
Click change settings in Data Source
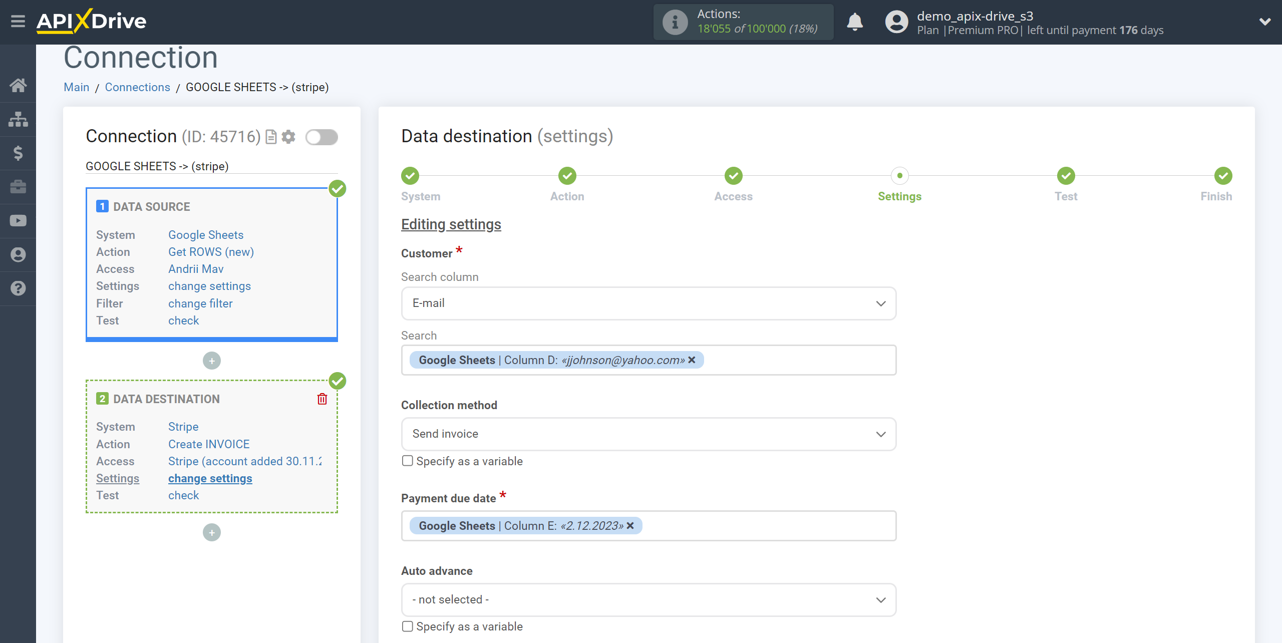tap(209, 286)
